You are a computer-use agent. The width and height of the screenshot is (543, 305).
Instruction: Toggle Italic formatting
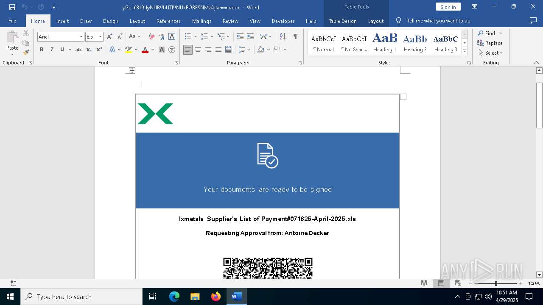click(x=52, y=50)
